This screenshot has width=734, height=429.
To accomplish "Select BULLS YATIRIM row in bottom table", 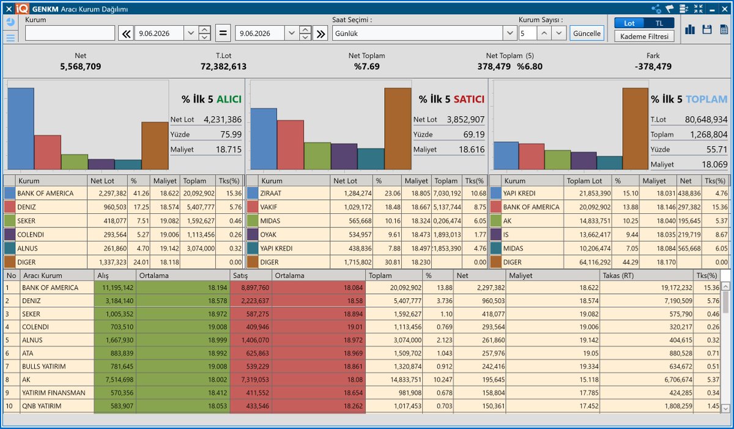I will 361,366.
